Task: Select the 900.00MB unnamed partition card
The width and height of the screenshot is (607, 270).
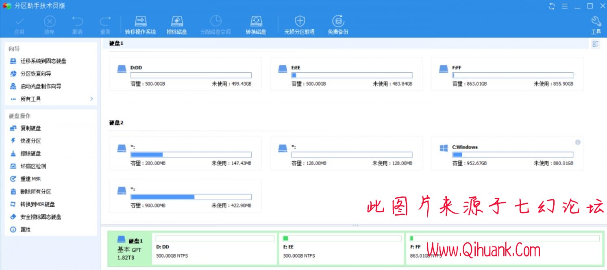Action: [x=185, y=196]
